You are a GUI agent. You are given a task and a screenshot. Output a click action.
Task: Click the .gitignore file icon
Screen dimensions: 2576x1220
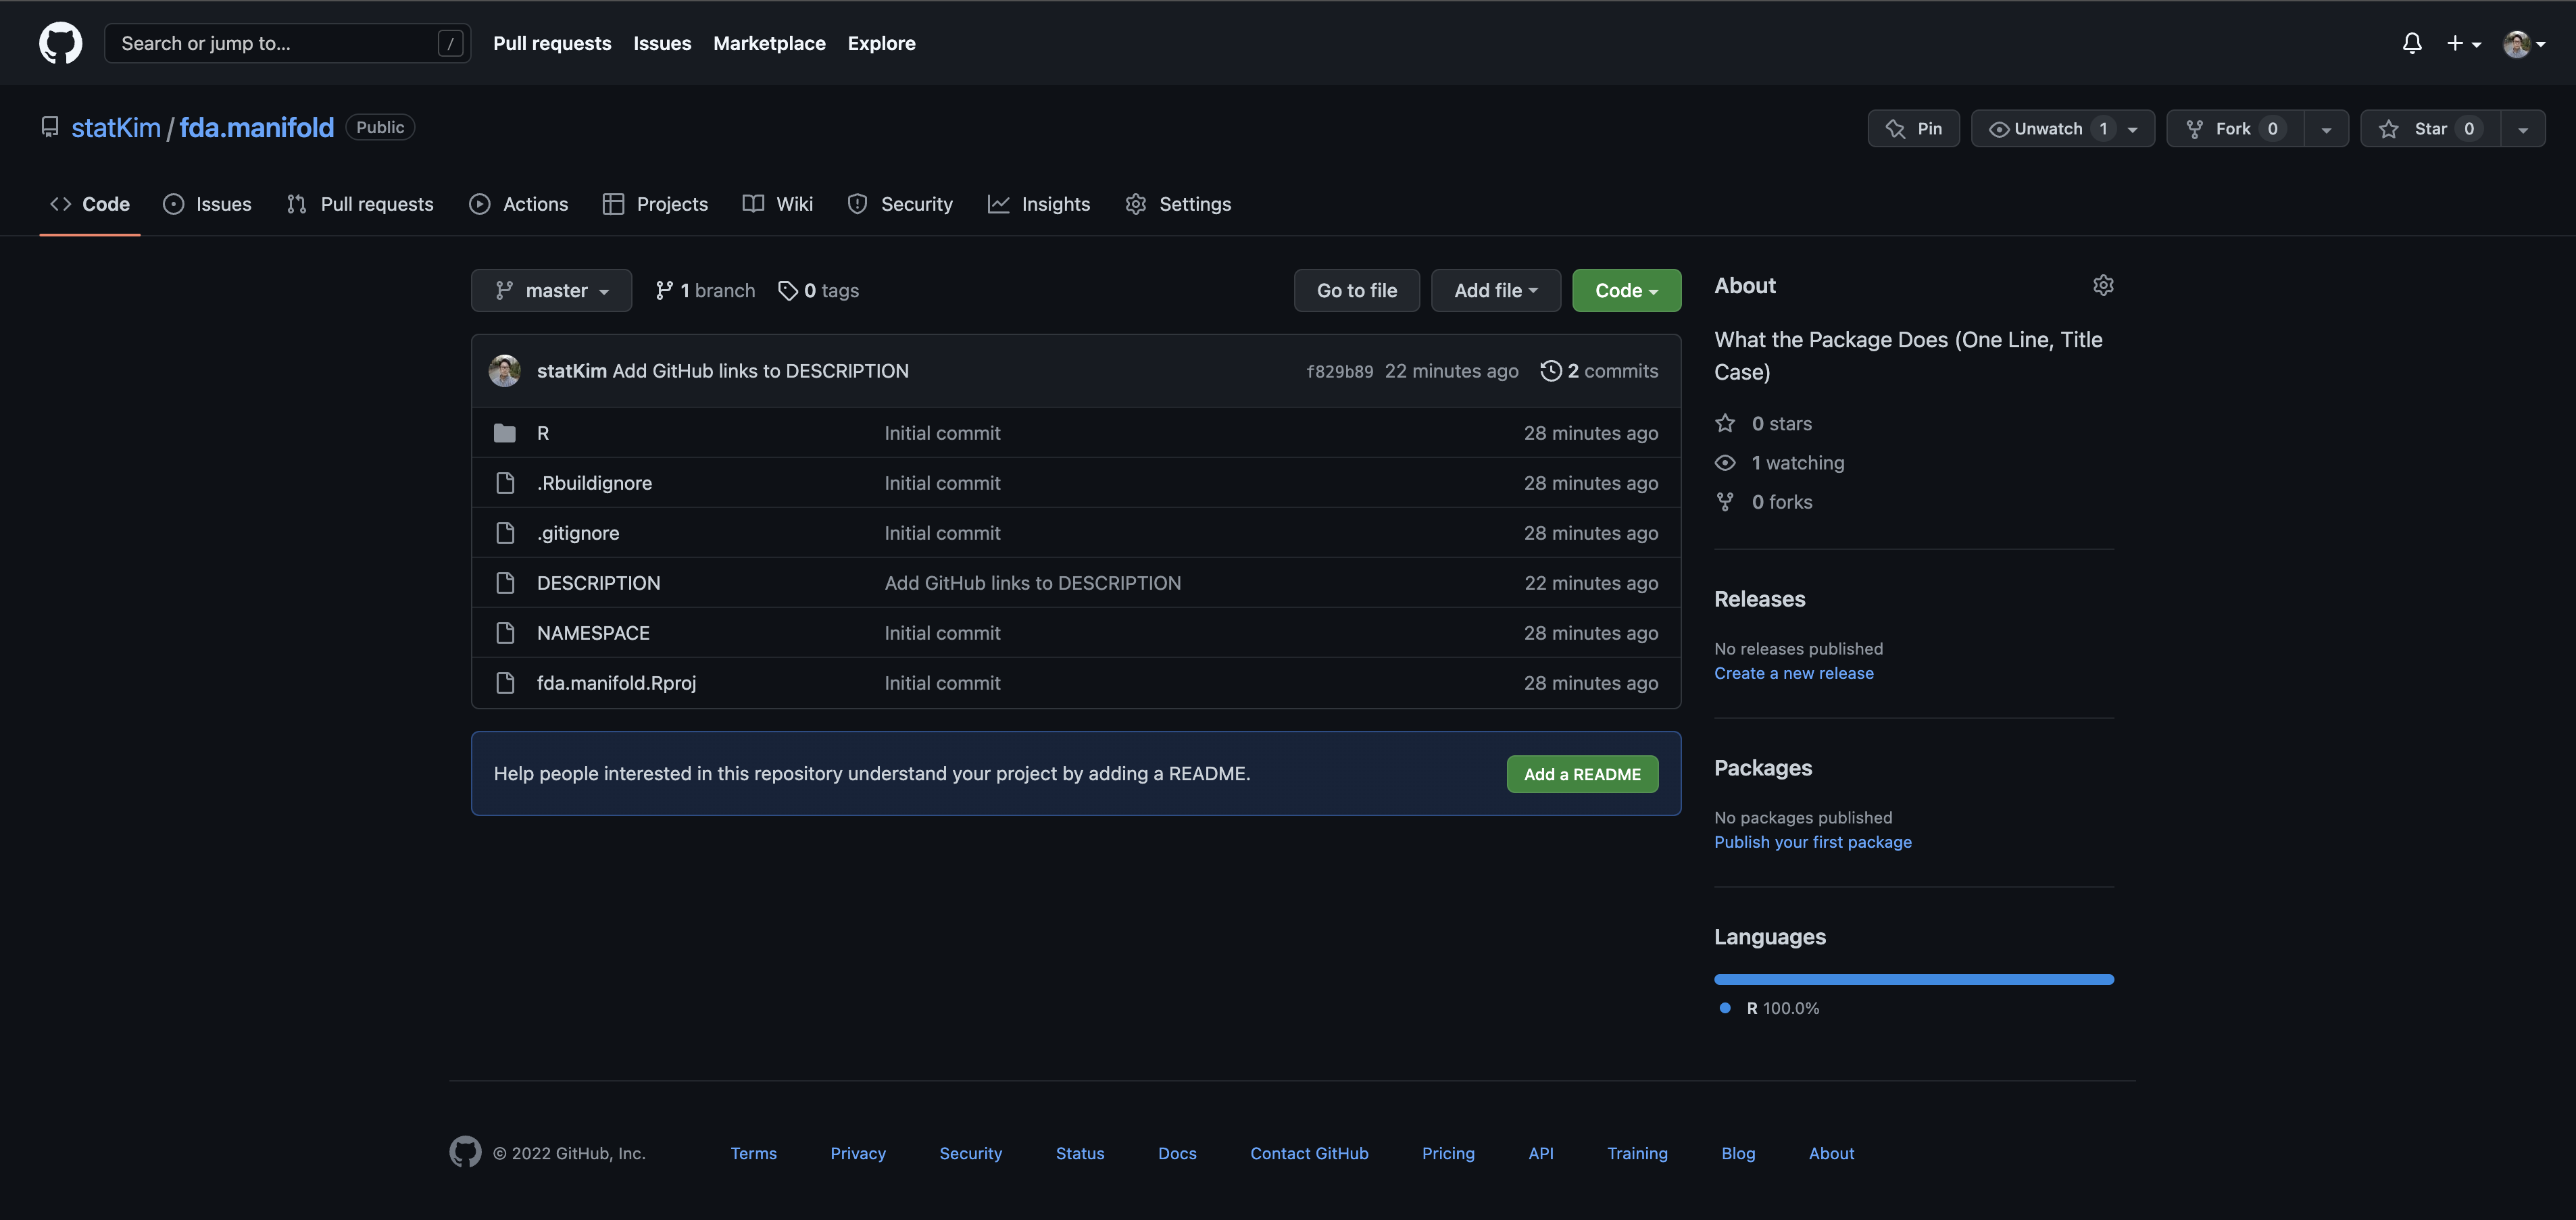pyautogui.click(x=505, y=533)
